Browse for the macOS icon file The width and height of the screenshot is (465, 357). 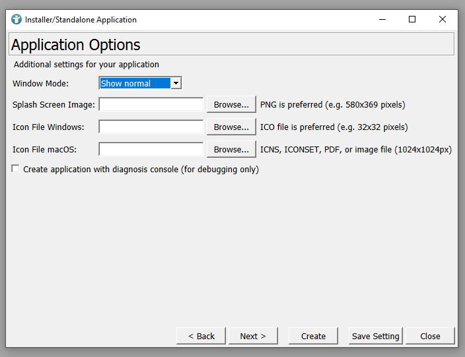[231, 150]
